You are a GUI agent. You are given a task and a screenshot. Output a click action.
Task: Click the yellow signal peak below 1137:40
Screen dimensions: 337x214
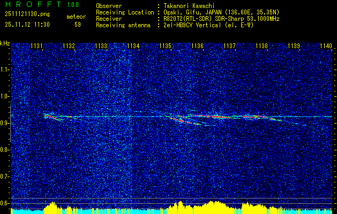click(x=253, y=208)
